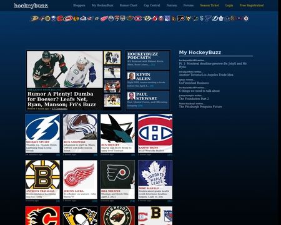Select the Edmonton Oilers team logo
The height and width of the screenshot is (225, 281).
(111, 19)
